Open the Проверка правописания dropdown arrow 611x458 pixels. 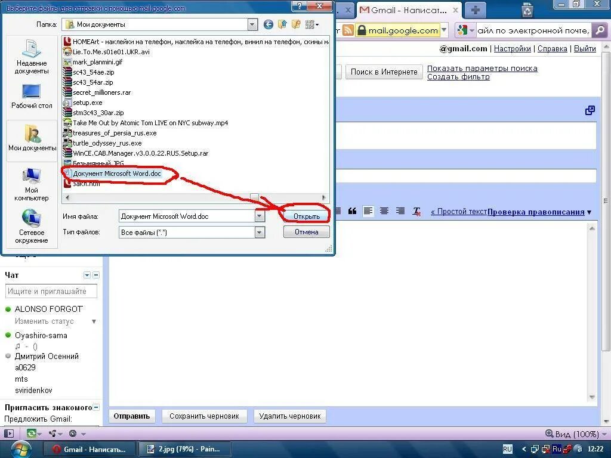click(589, 212)
